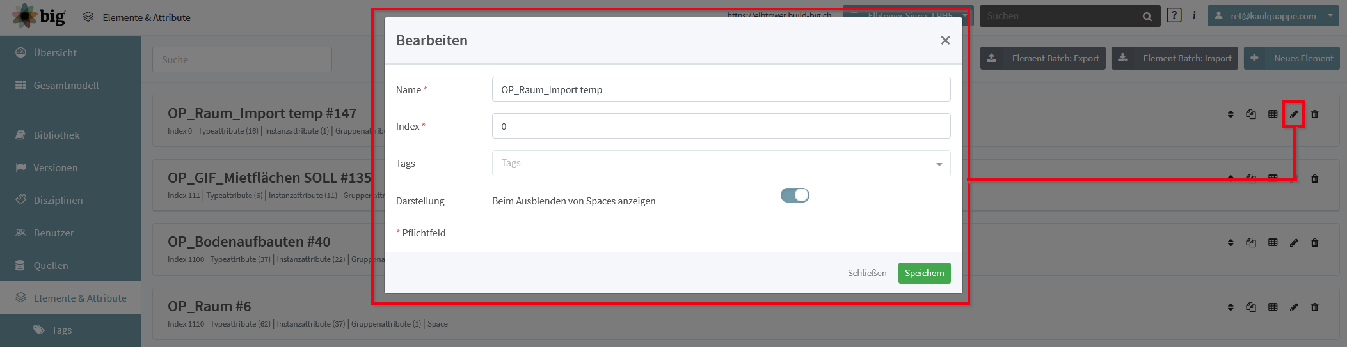The height and width of the screenshot is (347, 1347).
Task: Click the Speichern button
Action: (924, 273)
